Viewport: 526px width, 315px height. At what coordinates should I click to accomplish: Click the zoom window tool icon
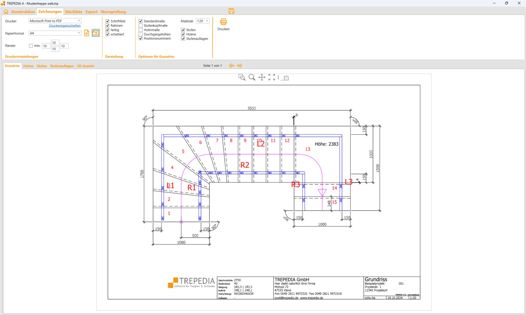click(242, 77)
